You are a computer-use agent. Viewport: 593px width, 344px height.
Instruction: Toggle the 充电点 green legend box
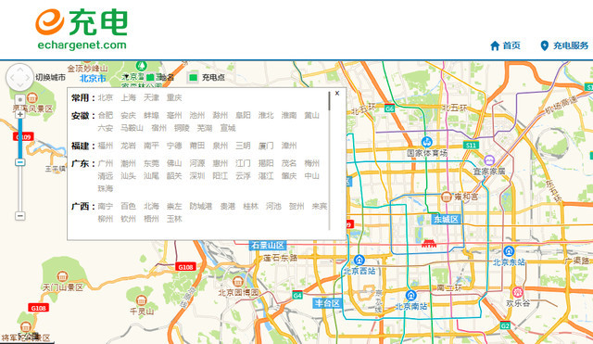coord(194,78)
